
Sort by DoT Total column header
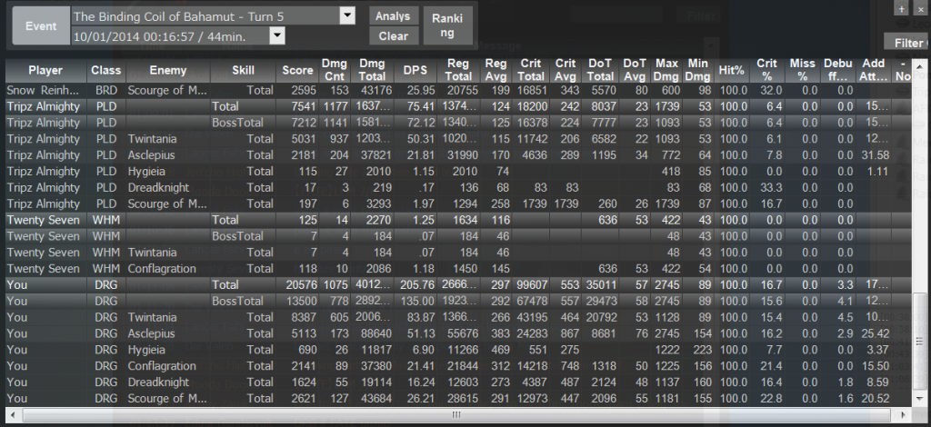pyautogui.click(x=600, y=70)
